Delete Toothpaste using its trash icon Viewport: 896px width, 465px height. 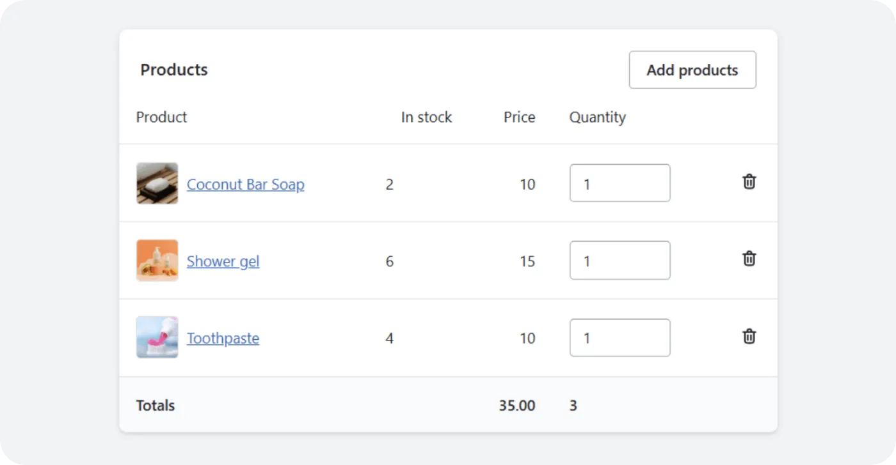(749, 337)
